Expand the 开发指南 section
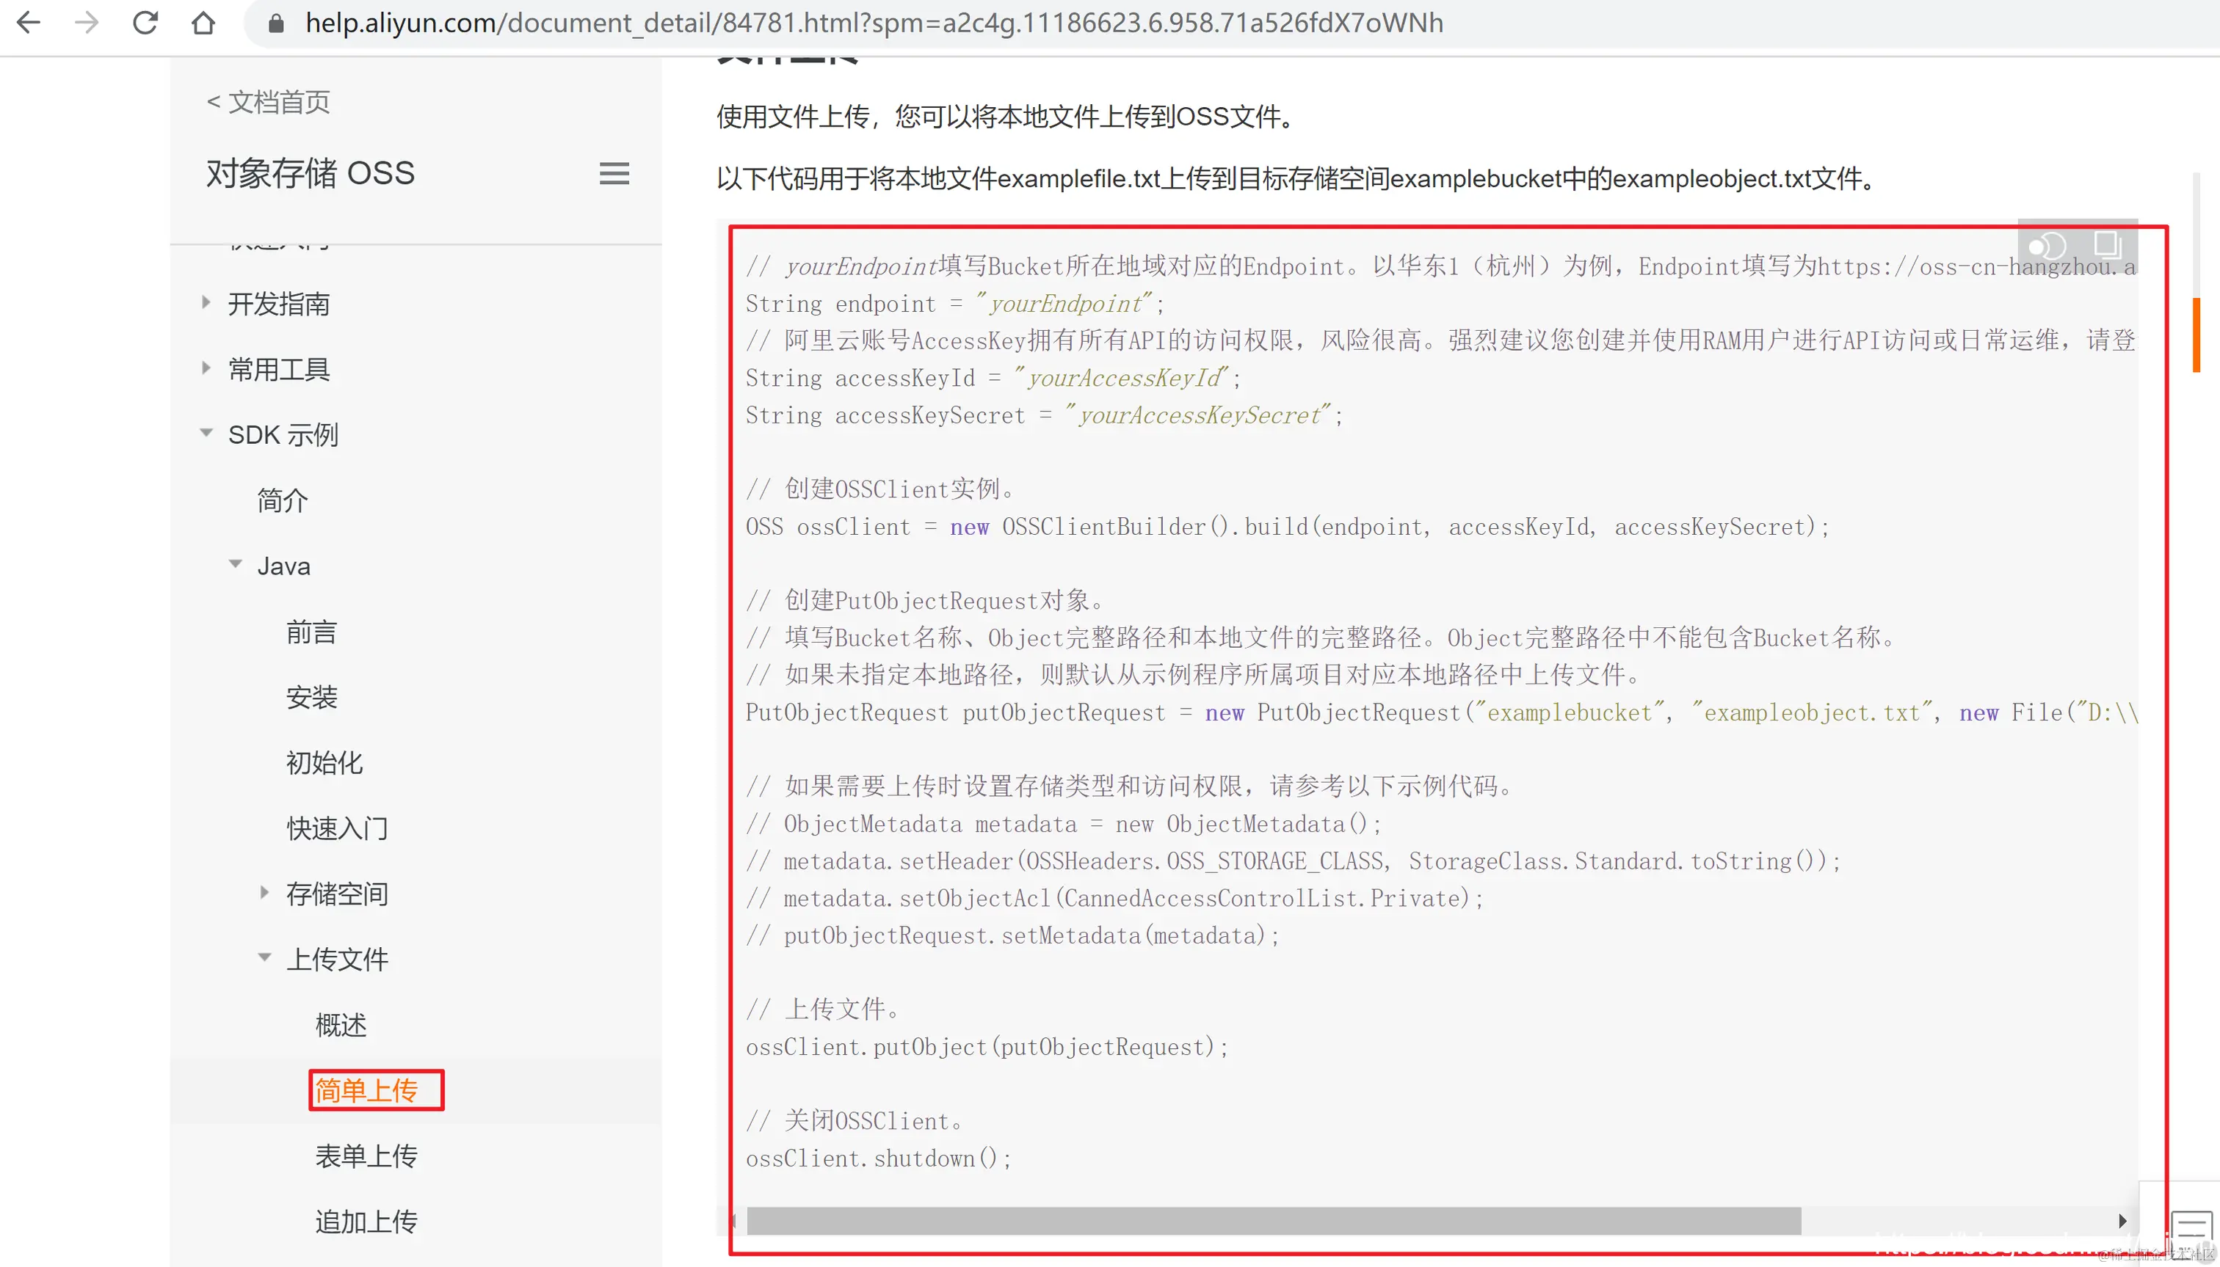The image size is (2220, 1267). [x=206, y=303]
